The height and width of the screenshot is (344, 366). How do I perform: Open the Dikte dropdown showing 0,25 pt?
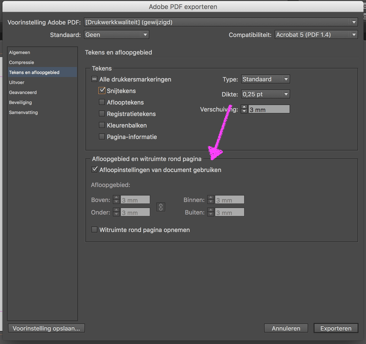click(266, 94)
